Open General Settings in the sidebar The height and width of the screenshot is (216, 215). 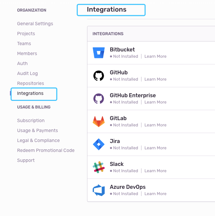(x=35, y=24)
